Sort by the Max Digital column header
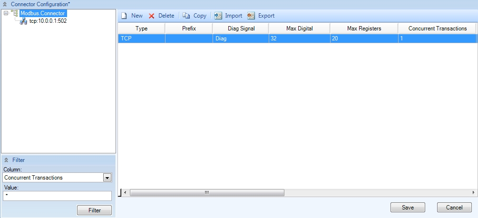478x218 pixels. click(x=299, y=28)
